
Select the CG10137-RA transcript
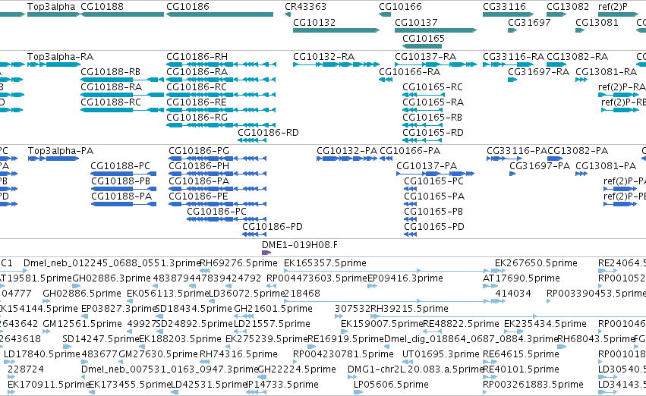point(436,64)
